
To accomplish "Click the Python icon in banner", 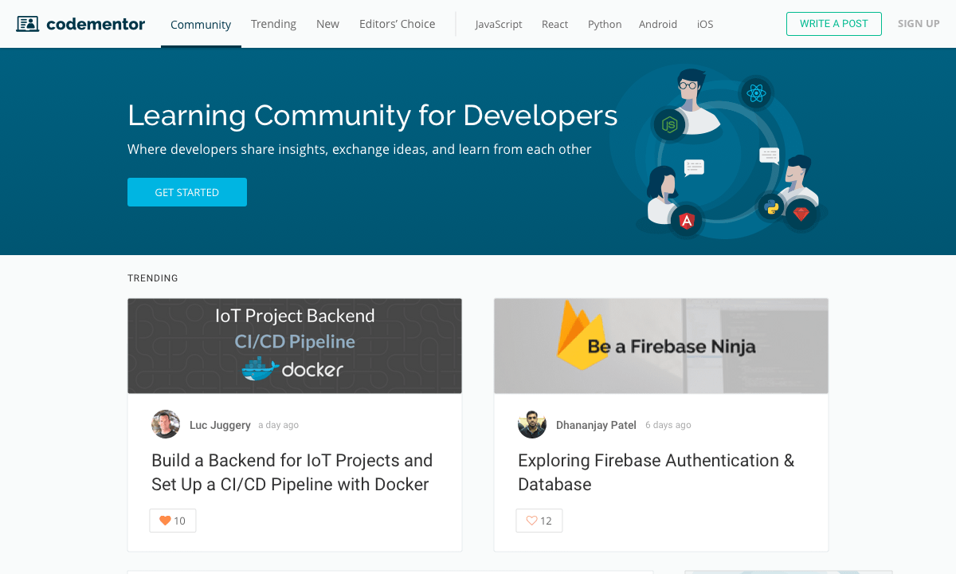I will click(x=771, y=207).
